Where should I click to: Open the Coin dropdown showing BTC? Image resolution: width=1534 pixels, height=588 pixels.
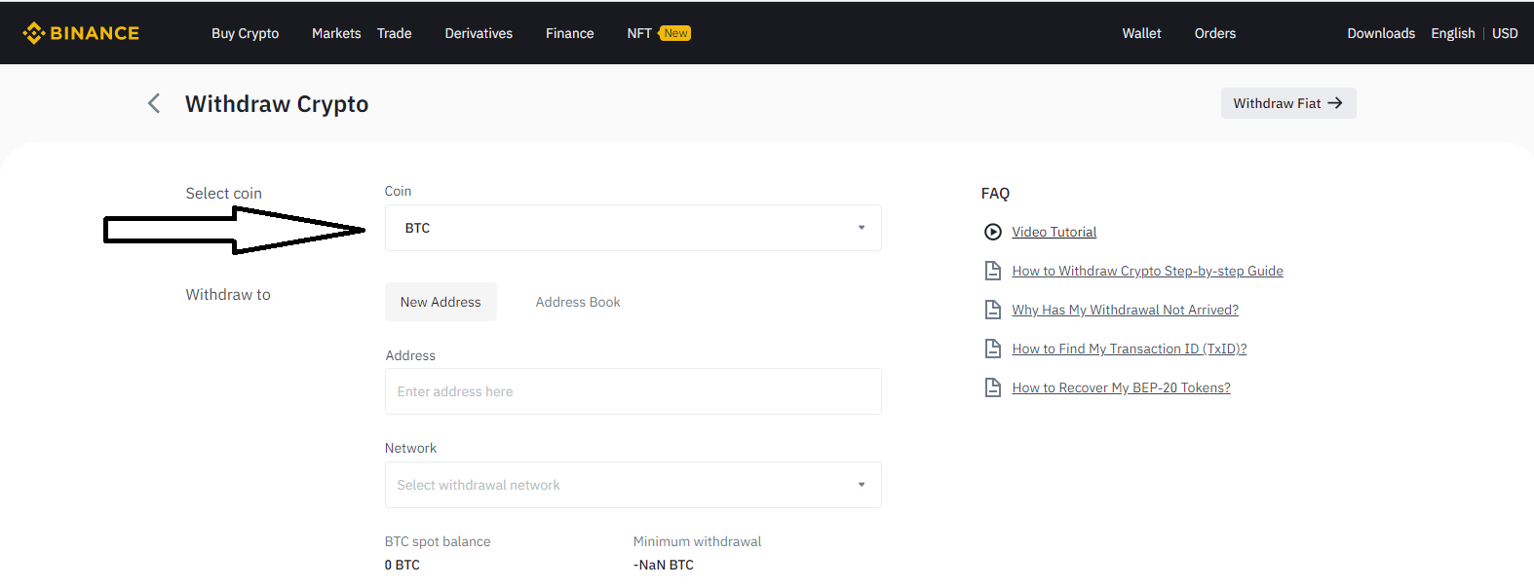click(633, 228)
